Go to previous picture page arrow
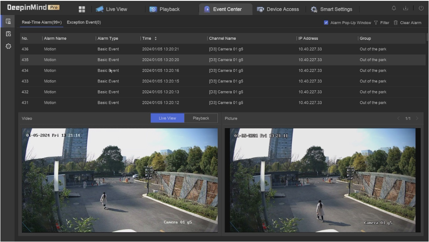429x242 pixels. pyautogui.click(x=398, y=119)
